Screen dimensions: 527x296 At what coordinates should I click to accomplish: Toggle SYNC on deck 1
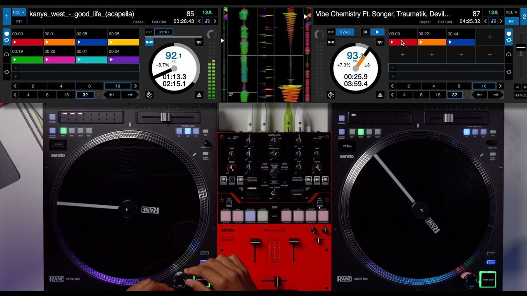click(x=163, y=32)
